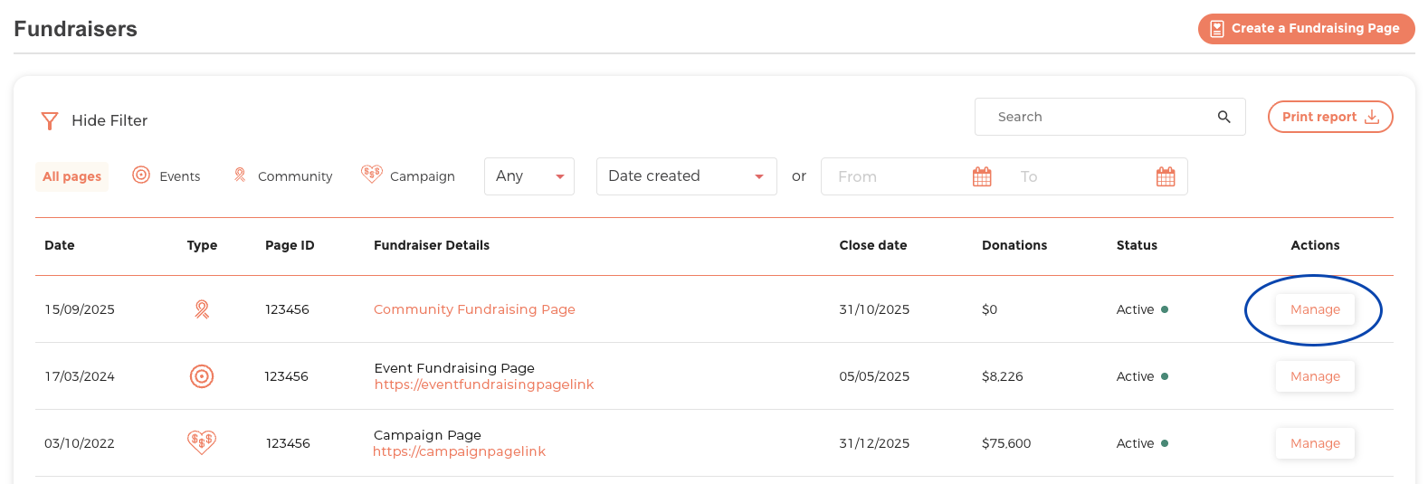Click ribbon type icon in 15/09/2025 row
The image size is (1428, 484).
click(202, 309)
